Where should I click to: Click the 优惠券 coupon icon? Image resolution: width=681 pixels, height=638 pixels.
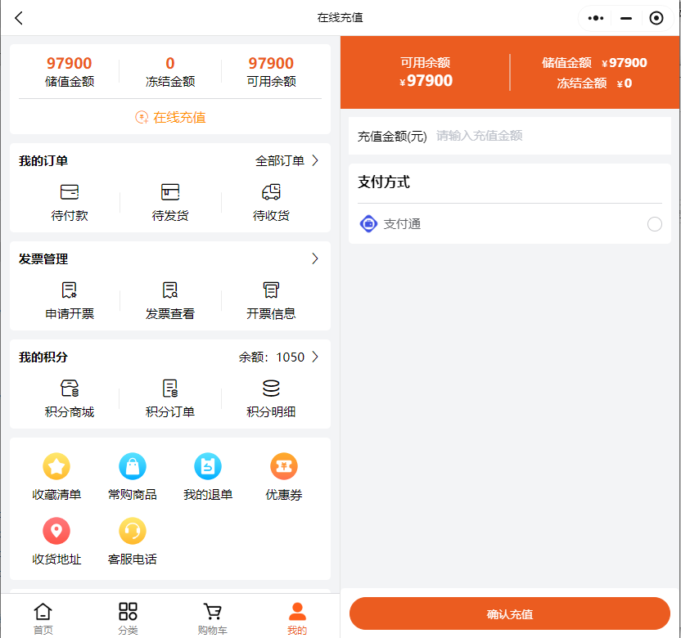(x=284, y=466)
